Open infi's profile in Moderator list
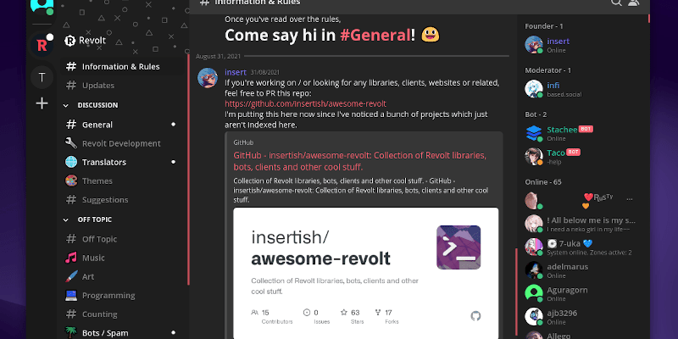Viewport: 678px width, 339px height. tap(584, 89)
